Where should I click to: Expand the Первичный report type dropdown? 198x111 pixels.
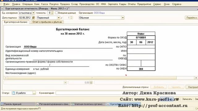58,18
